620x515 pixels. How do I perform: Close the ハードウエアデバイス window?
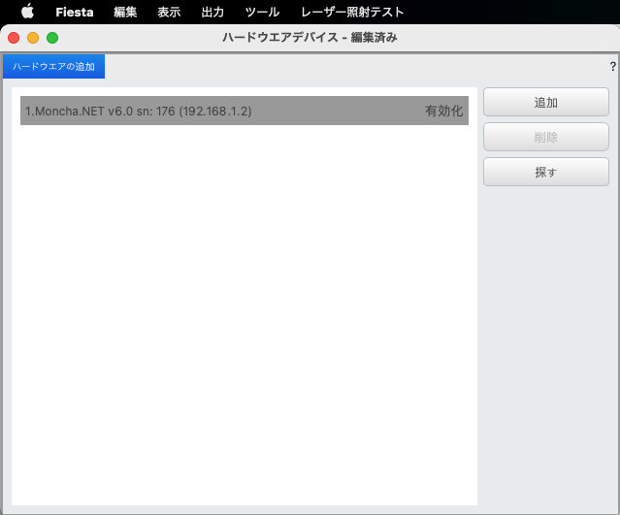coord(14,38)
